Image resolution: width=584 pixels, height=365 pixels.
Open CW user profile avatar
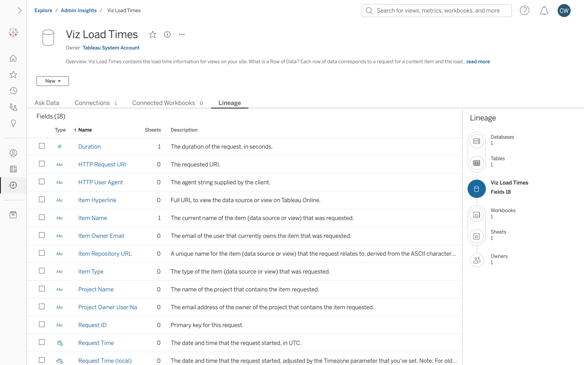tap(564, 11)
